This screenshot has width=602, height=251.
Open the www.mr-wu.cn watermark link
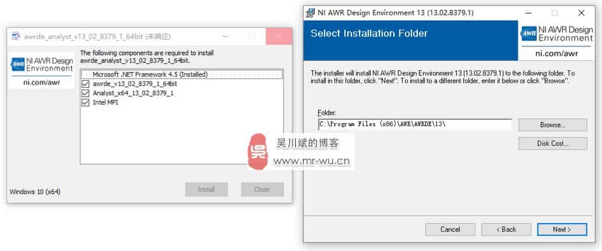[x=311, y=162]
